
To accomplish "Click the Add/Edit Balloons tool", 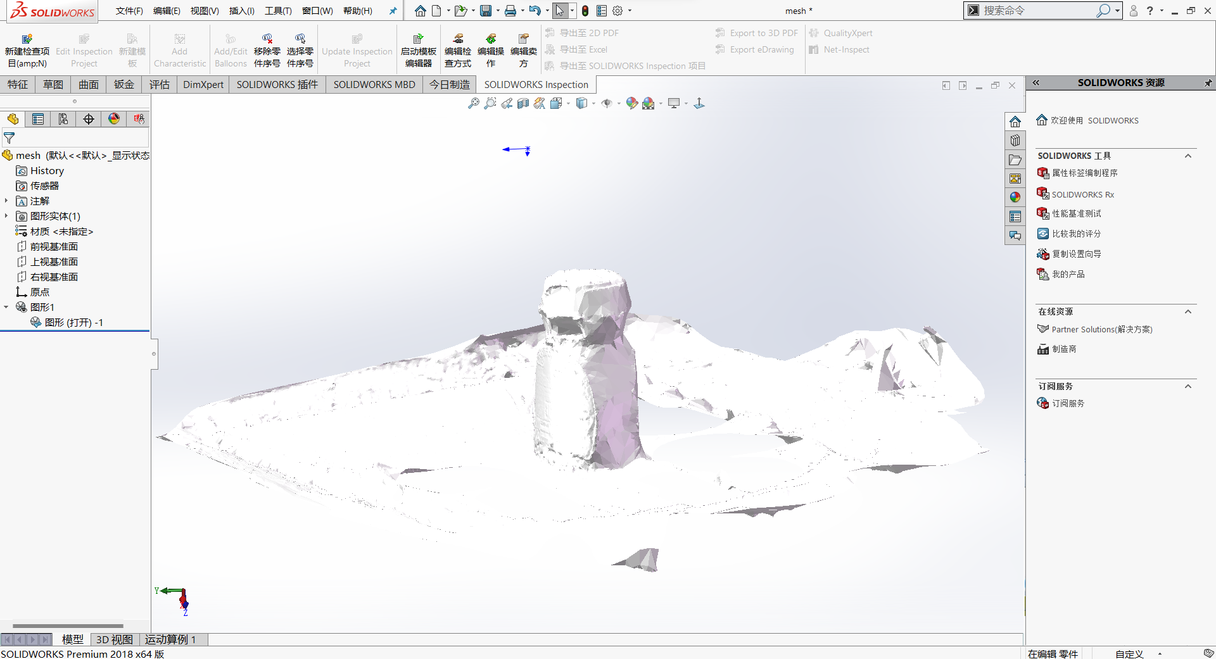I will 230,49.
